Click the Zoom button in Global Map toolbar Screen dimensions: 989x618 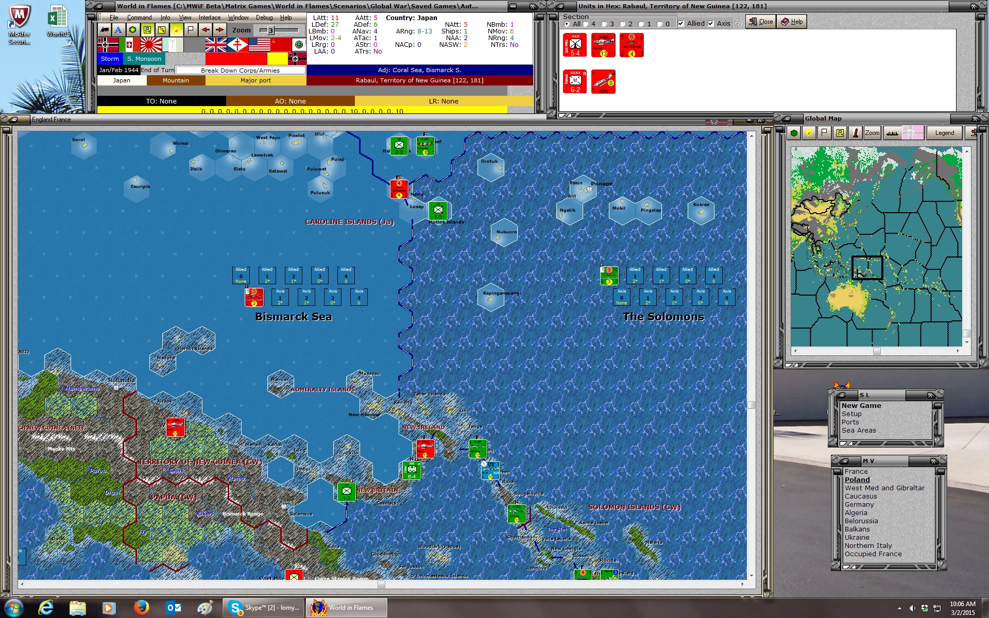(872, 133)
